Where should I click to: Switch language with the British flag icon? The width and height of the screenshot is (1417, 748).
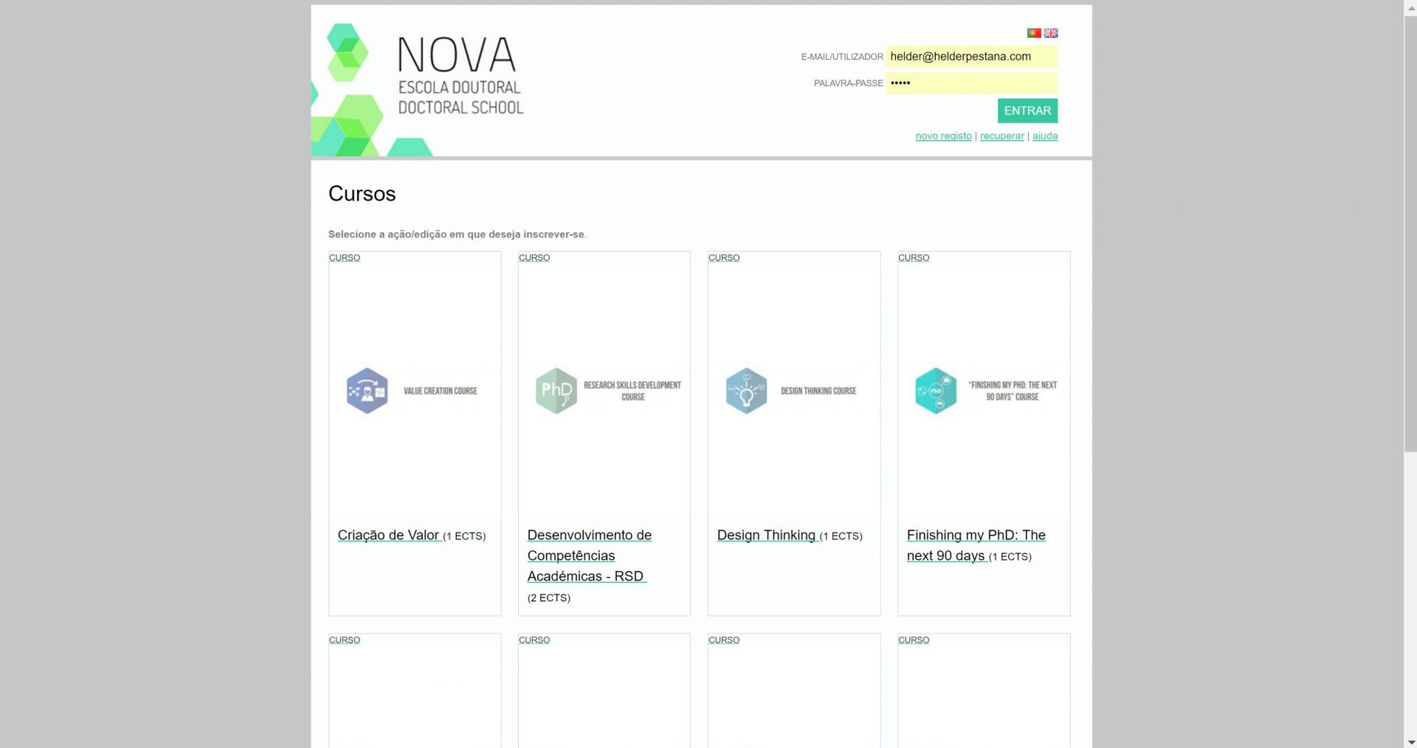[x=1051, y=33]
